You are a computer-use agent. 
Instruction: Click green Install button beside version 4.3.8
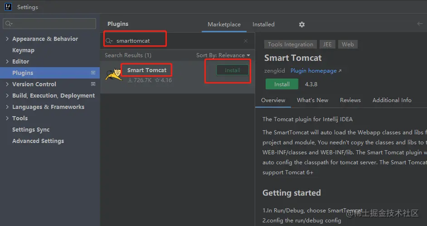[282, 84]
